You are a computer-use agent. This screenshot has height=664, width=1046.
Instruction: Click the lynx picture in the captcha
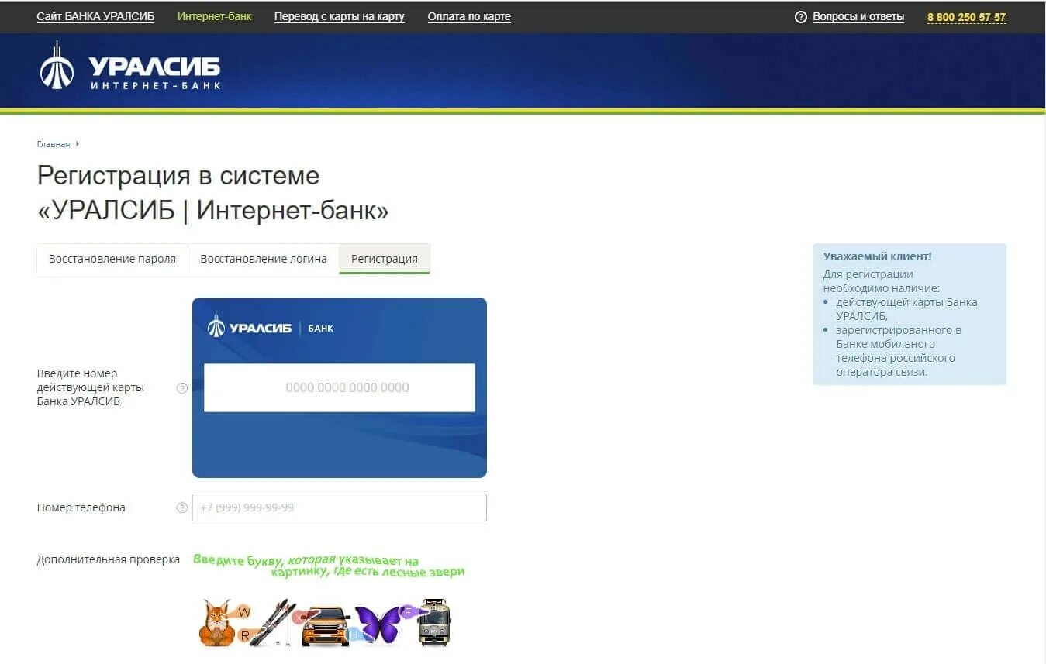[x=216, y=623]
